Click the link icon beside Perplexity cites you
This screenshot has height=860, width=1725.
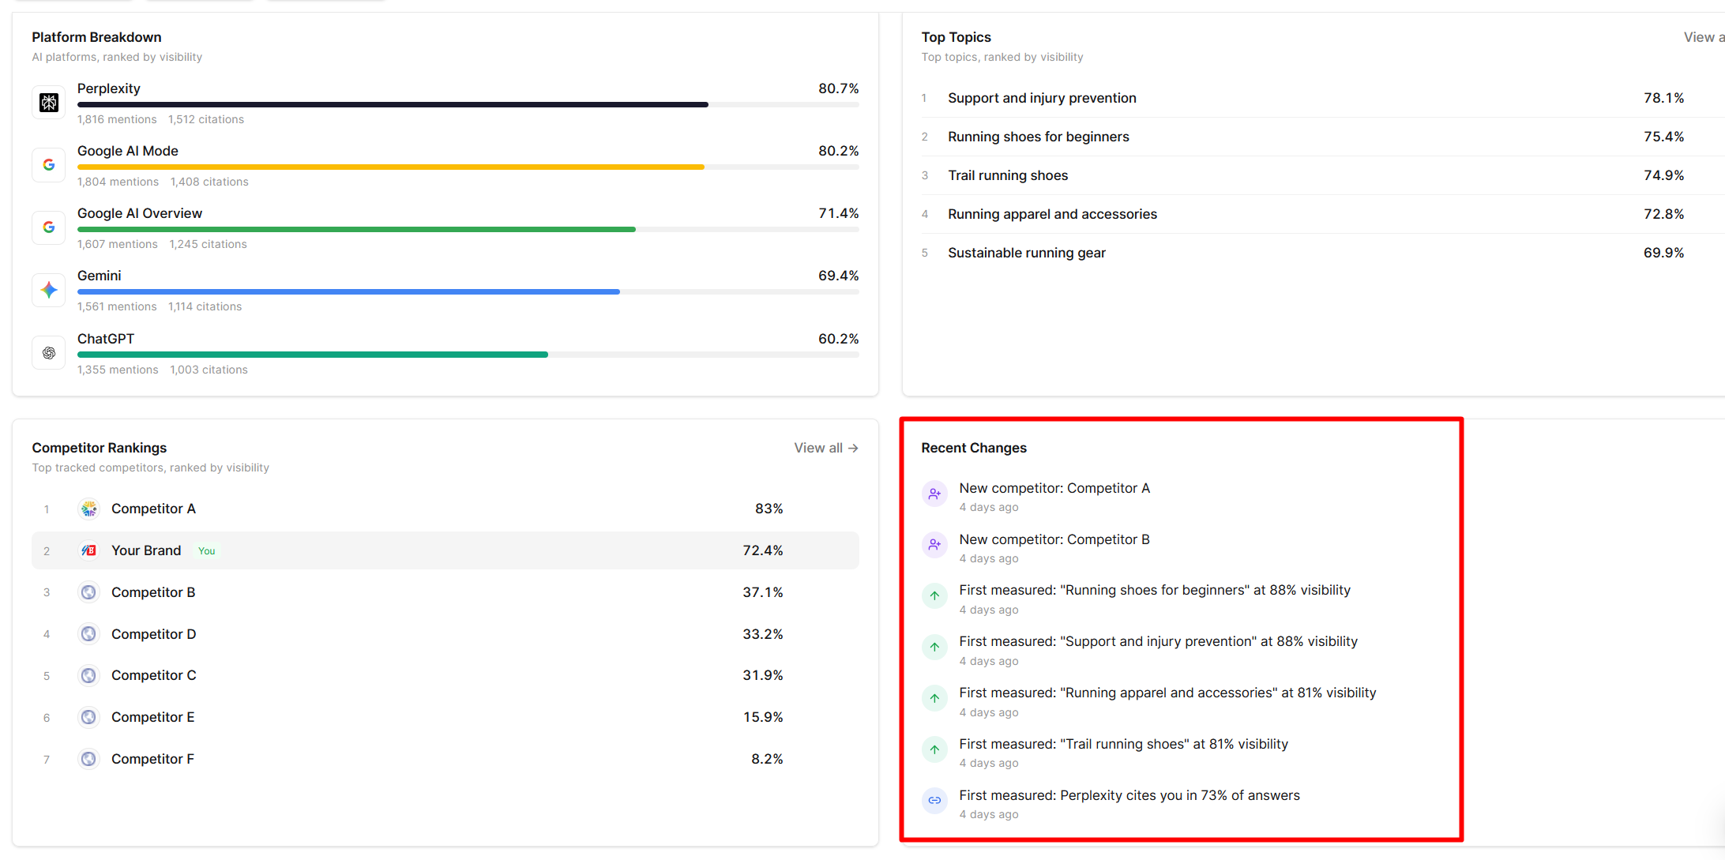(x=935, y=800)
